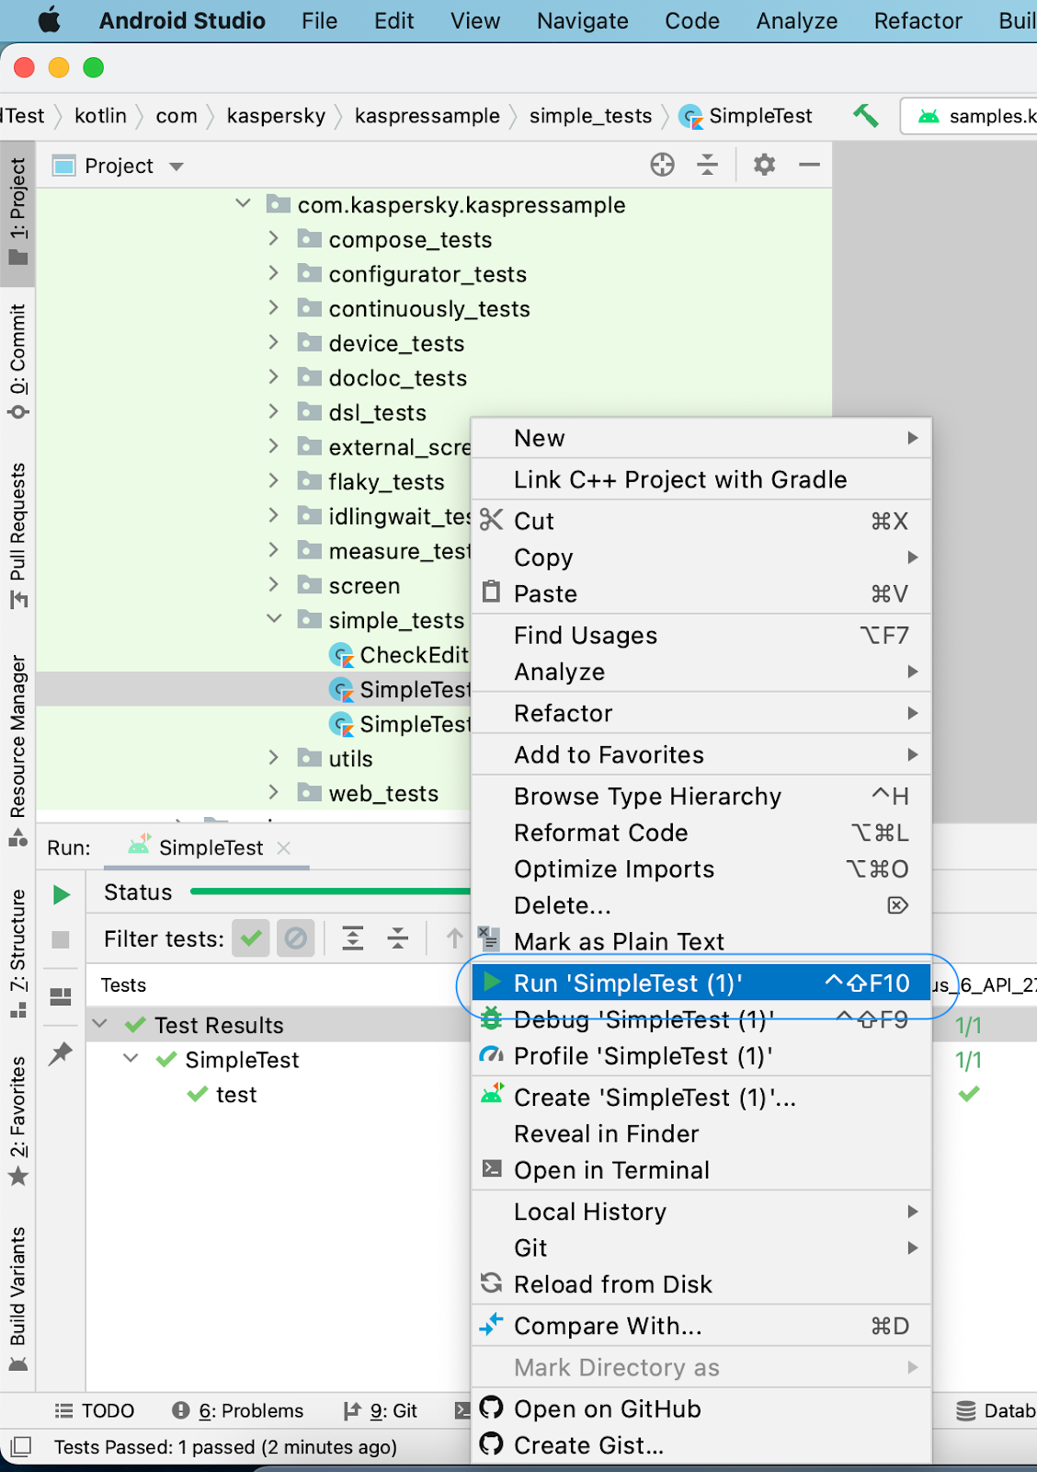Expand the compose_tests folder

click(x=273, y=239)
